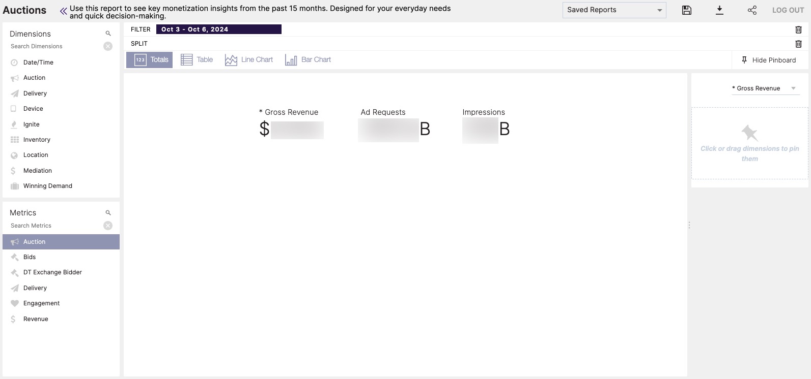811x379 pixels.
Task: Delete the filter using trash icon
Action: 798,29
